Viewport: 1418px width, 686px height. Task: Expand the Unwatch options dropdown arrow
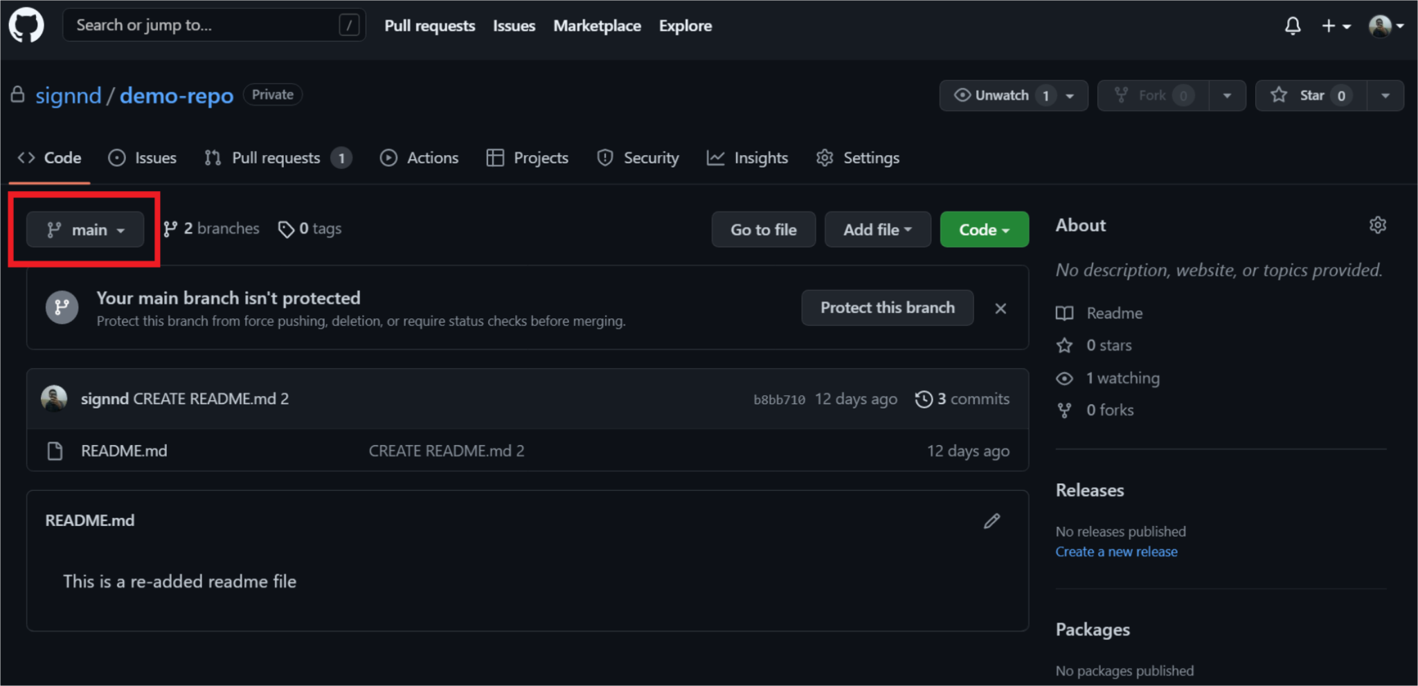click(x=1070, y=96)
